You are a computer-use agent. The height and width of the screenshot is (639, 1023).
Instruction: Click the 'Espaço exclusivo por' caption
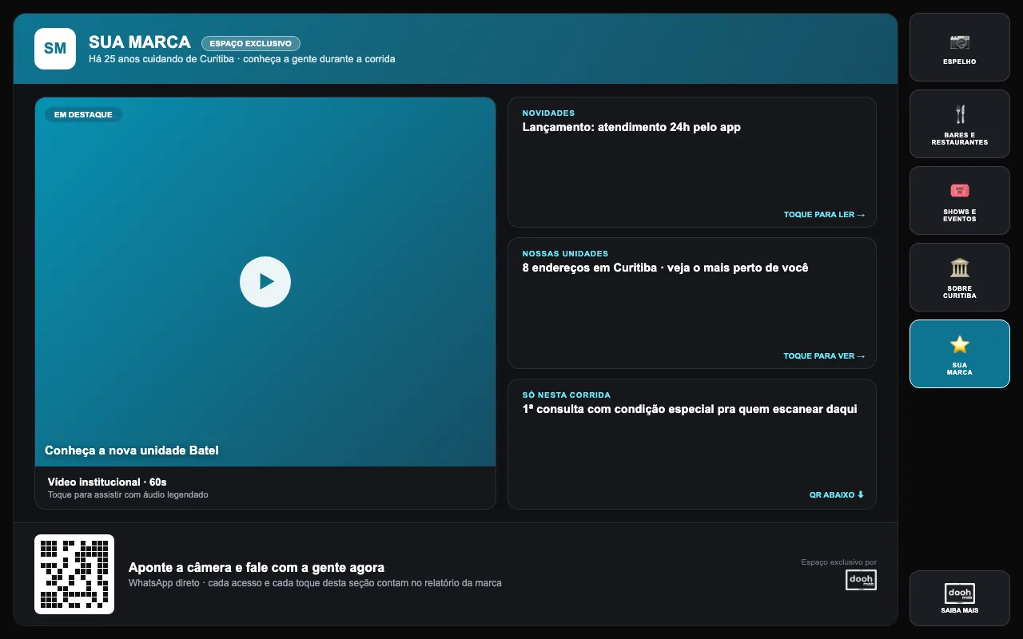[839, 562]
